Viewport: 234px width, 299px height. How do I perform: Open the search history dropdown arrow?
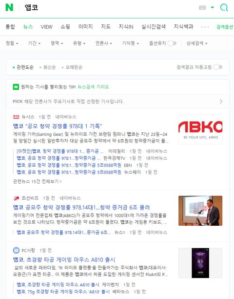tap(213, 8)
